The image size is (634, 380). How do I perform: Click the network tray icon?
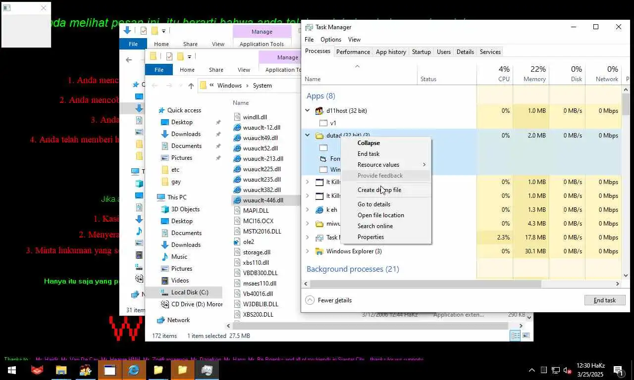556,370
